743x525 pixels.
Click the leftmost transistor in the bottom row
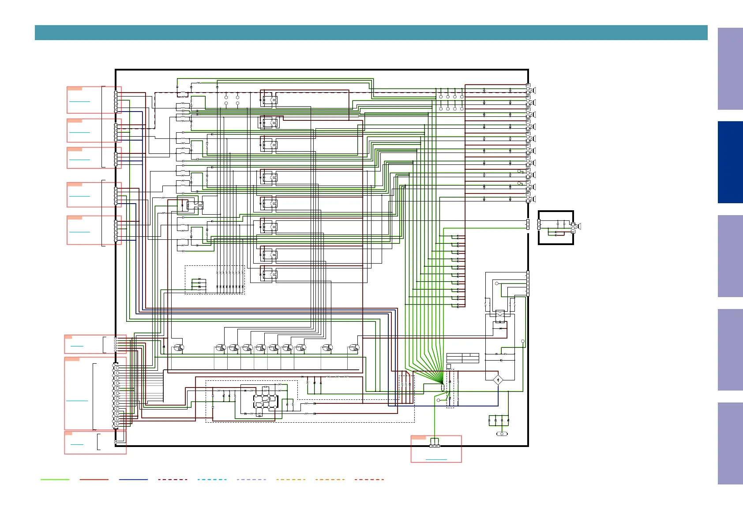[x=178, y=347]
